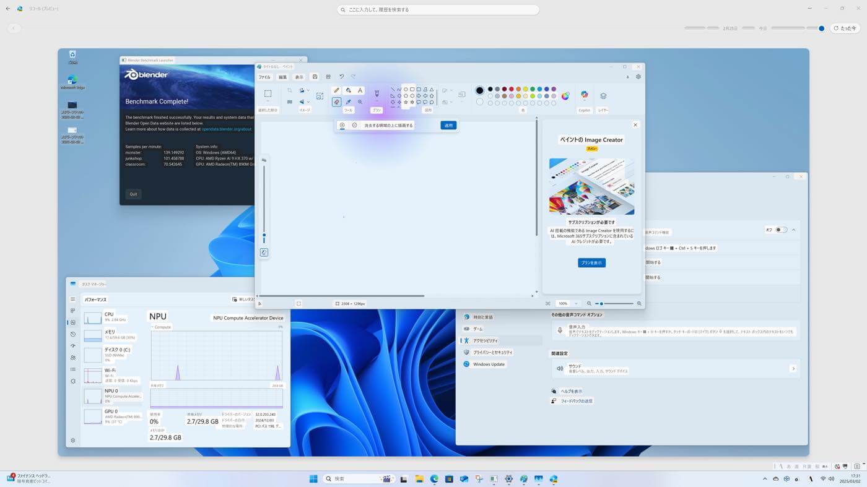Open Startup apps in Task Manager sidebar
This screenshot has height=487, width=867.
pos(73,346)
